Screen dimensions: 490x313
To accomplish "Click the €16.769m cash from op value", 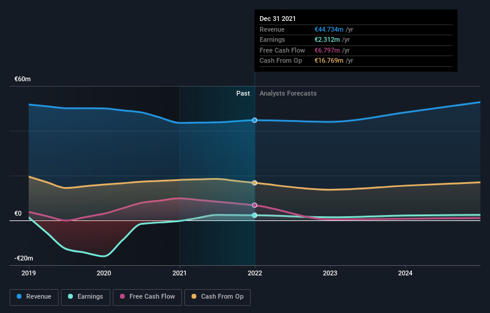I will click(329, 61).
